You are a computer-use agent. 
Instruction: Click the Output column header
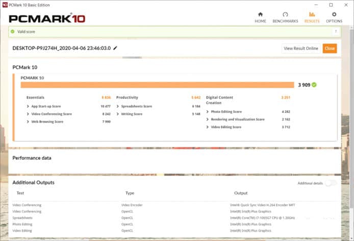[x=241, y=193]
